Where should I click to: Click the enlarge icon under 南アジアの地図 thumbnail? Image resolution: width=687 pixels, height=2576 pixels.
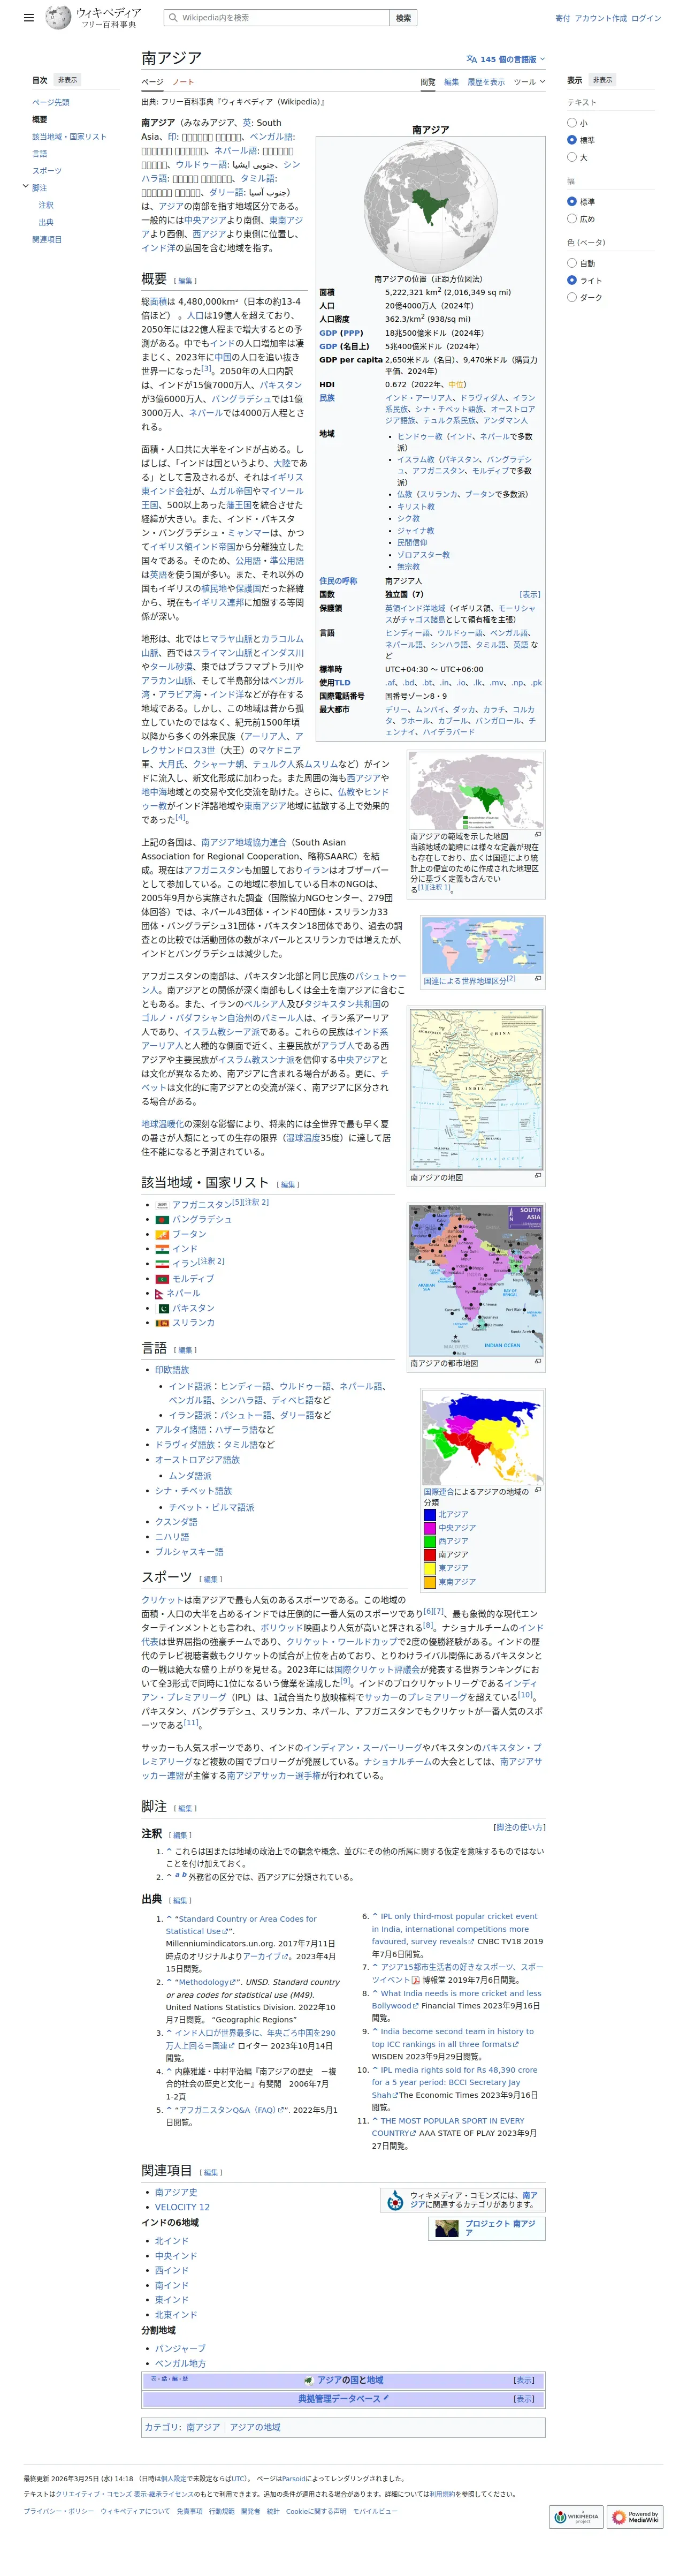point(538,1176)
